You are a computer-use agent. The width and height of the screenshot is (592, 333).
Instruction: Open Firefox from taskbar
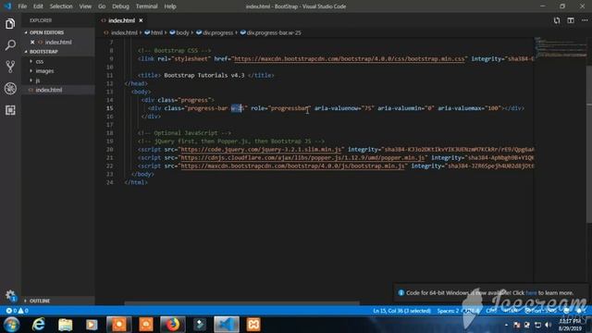point(173,325)
